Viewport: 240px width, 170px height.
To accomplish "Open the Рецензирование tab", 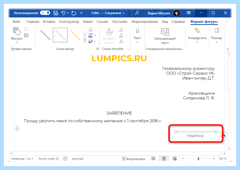I will [145, 22].
